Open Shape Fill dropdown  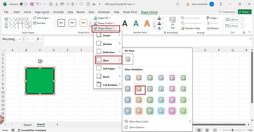pyautogui.click(x=102, y=18)
